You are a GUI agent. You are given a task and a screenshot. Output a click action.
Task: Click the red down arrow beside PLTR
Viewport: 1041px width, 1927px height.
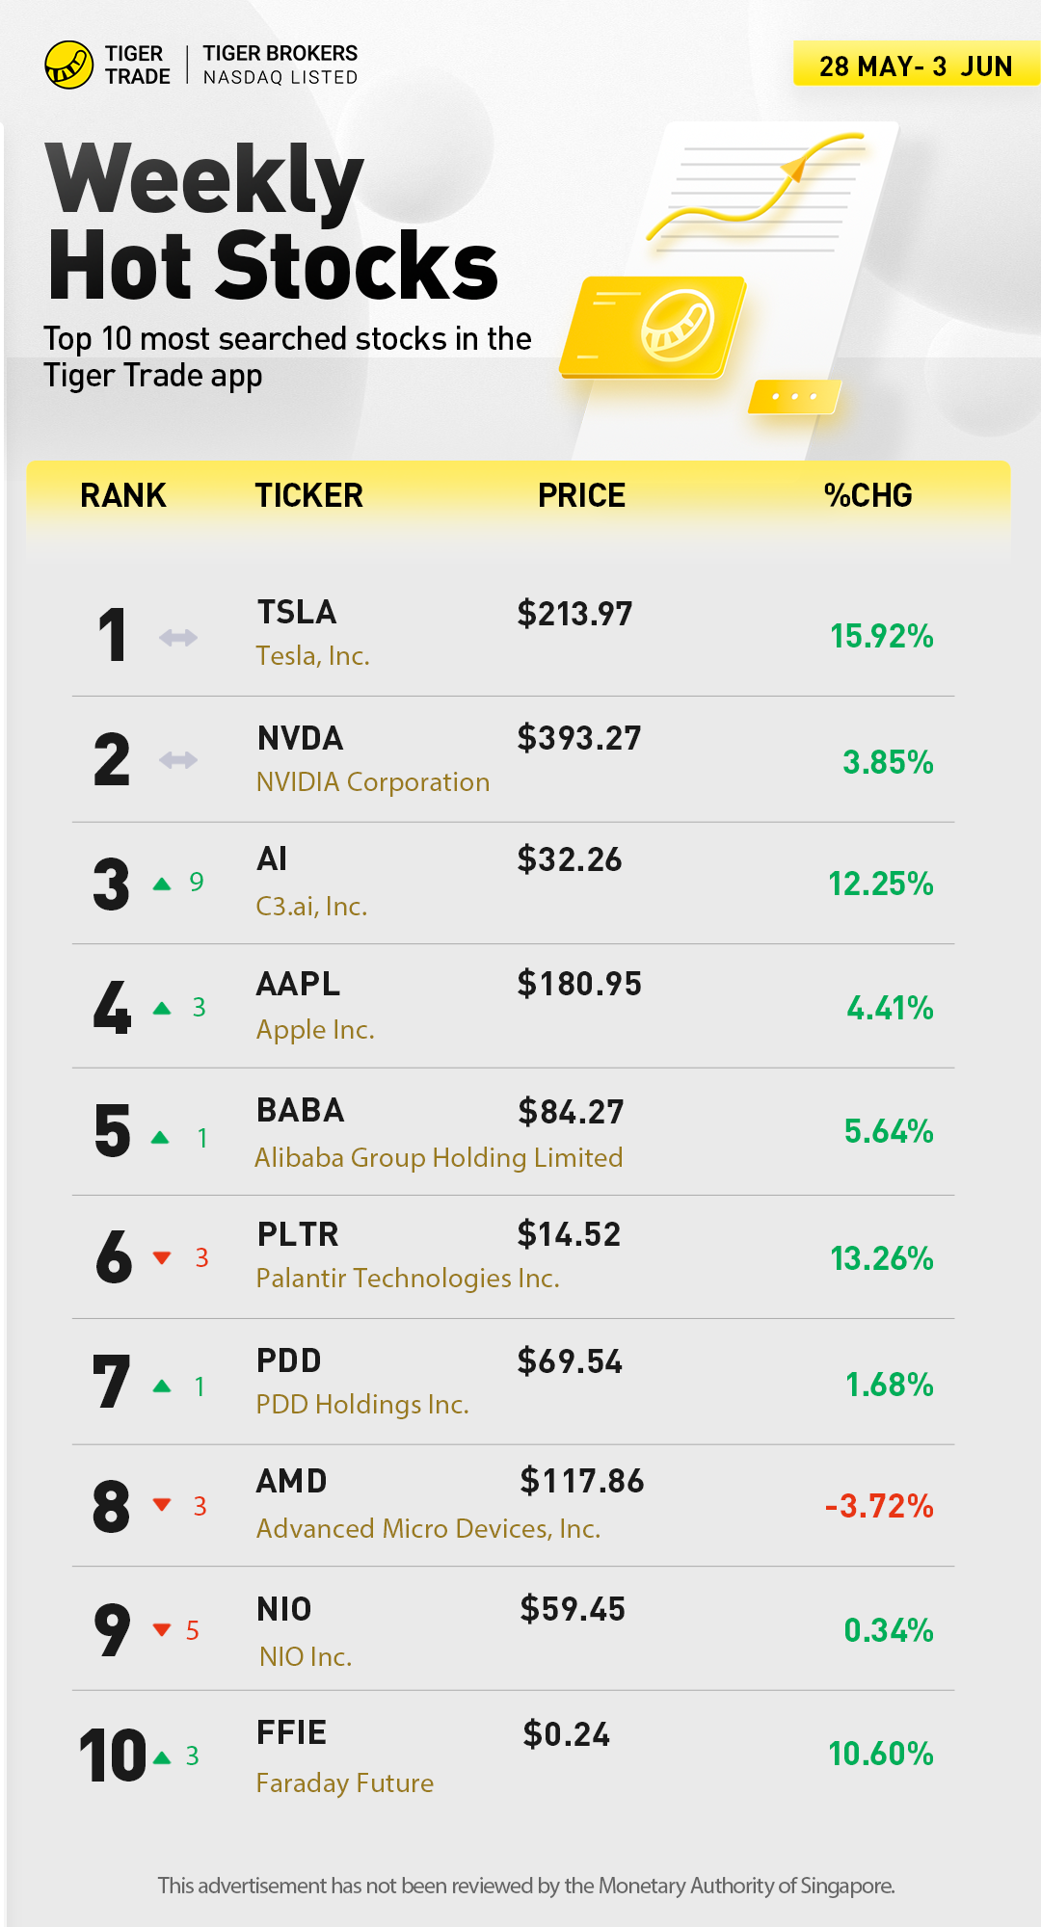click(x=162, y=1257)
